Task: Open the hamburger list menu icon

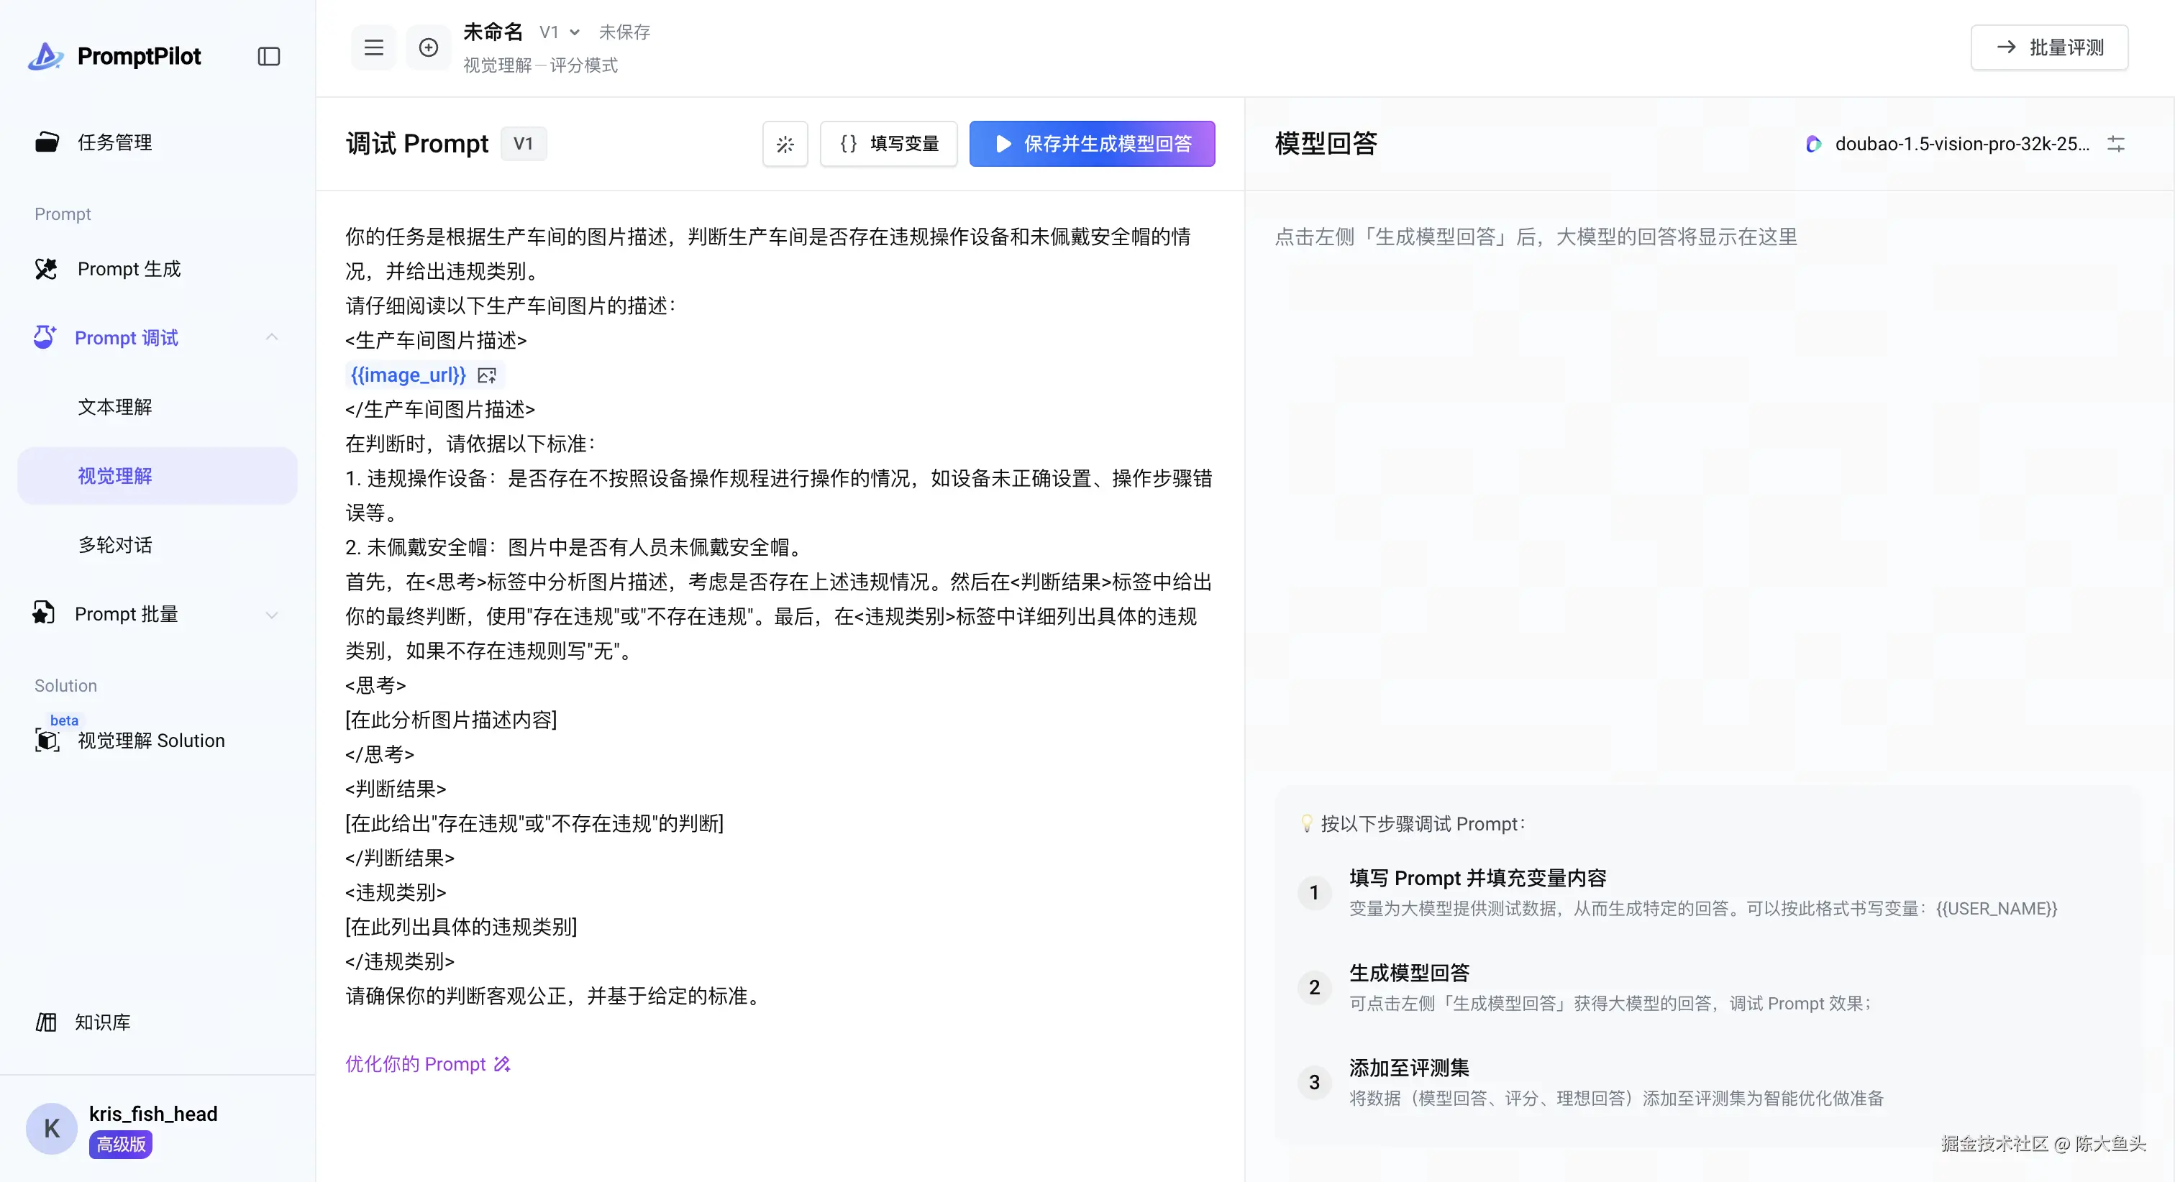Action: [373, 48]
